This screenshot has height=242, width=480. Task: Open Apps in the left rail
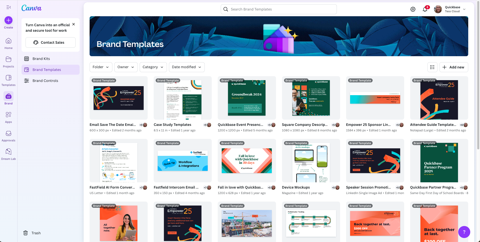pyautogui.click(x=9, y=117)
